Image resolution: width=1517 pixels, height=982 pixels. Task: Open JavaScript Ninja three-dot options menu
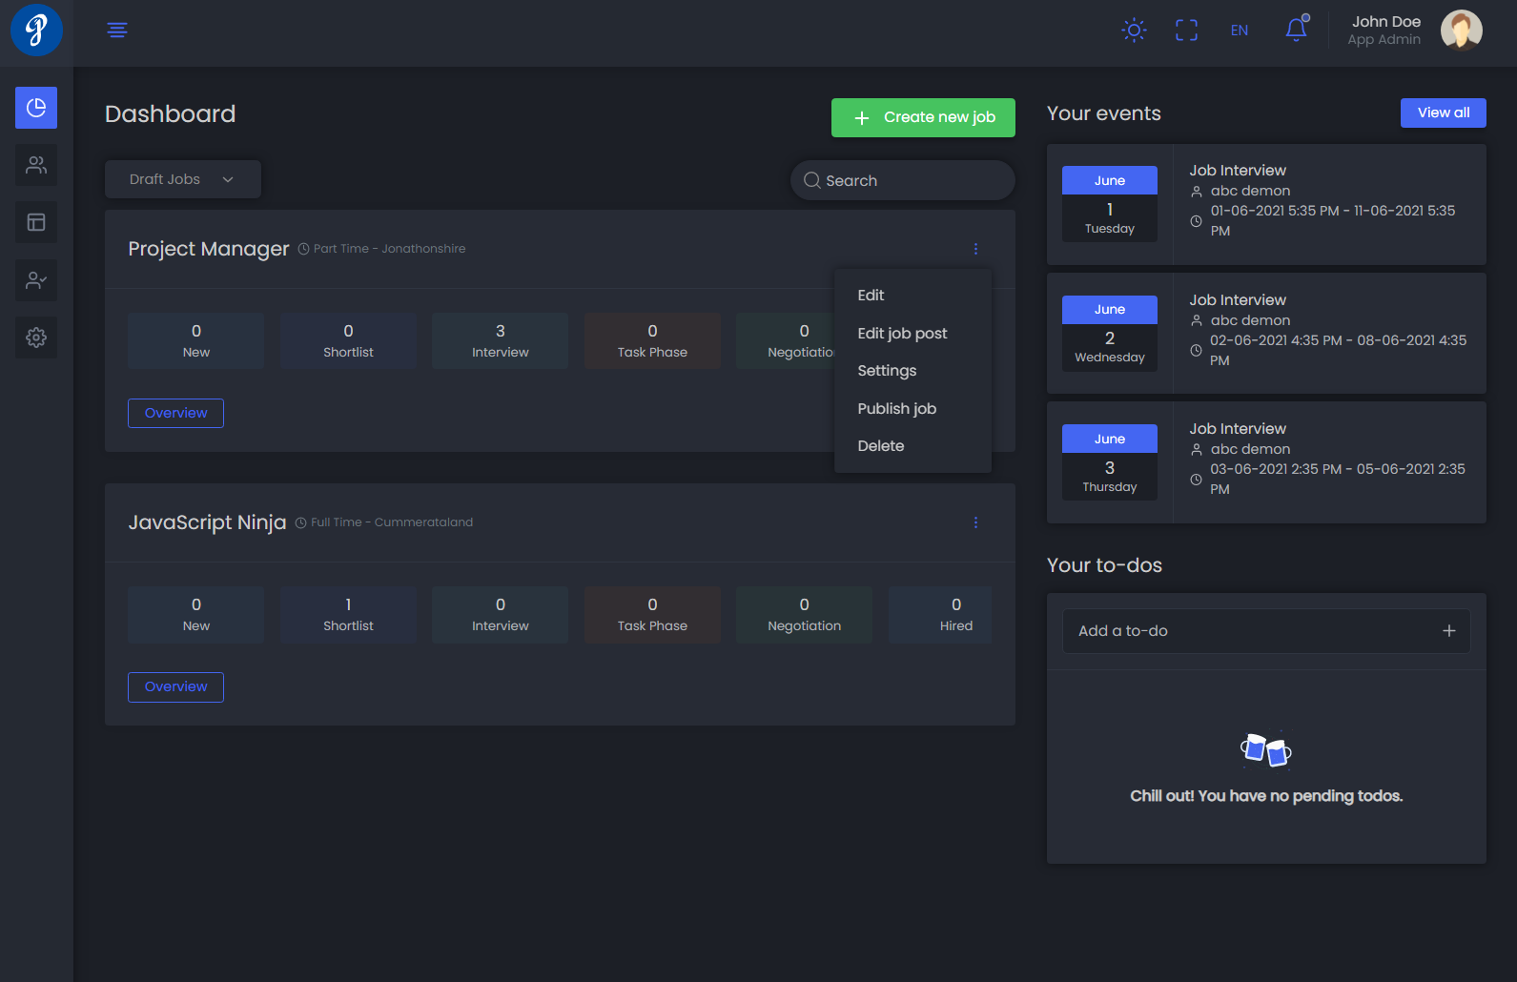point(975,522)
